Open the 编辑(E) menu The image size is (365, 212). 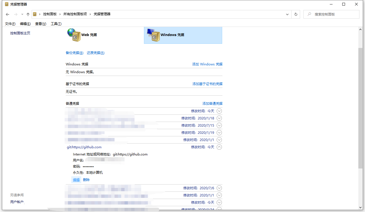[x=25, y=24]
